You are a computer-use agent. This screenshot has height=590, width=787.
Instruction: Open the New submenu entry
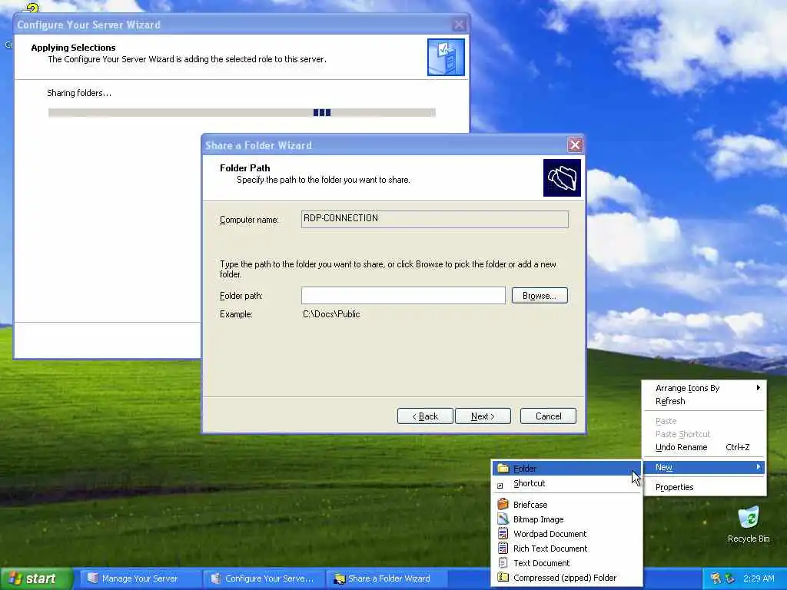(x=705, y=467)
